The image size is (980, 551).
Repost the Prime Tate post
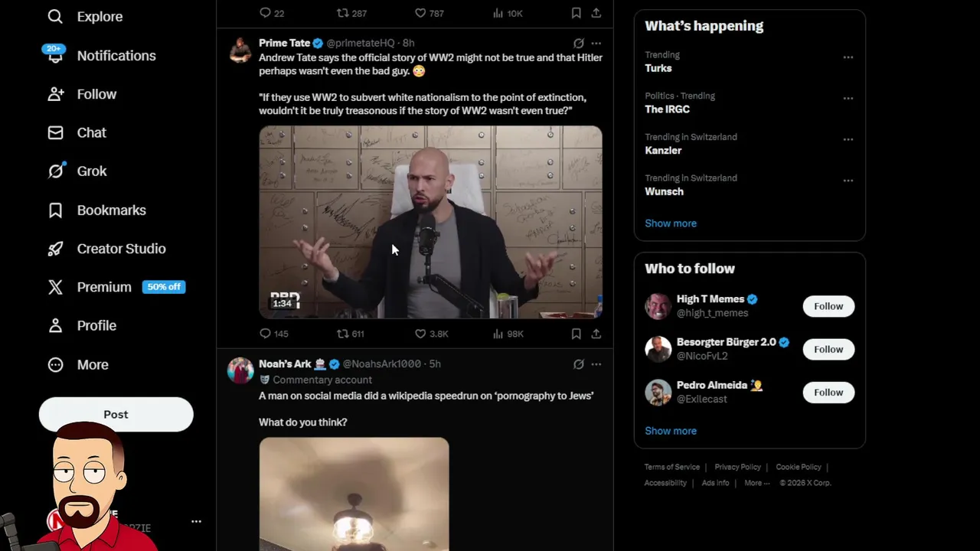pyautogui.click(x=343, y=334)
